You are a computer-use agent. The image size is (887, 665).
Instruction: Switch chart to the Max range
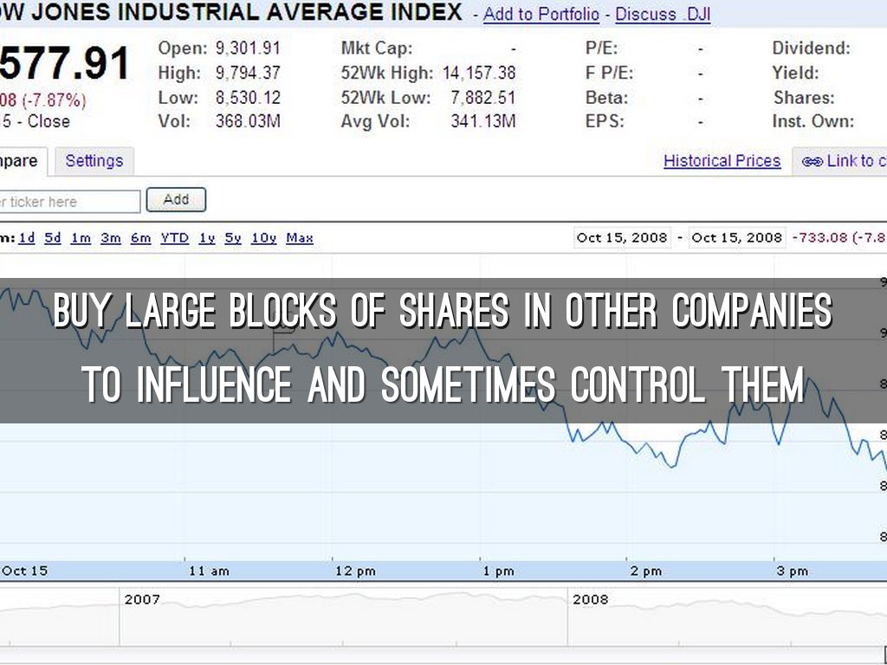point(299,238)
